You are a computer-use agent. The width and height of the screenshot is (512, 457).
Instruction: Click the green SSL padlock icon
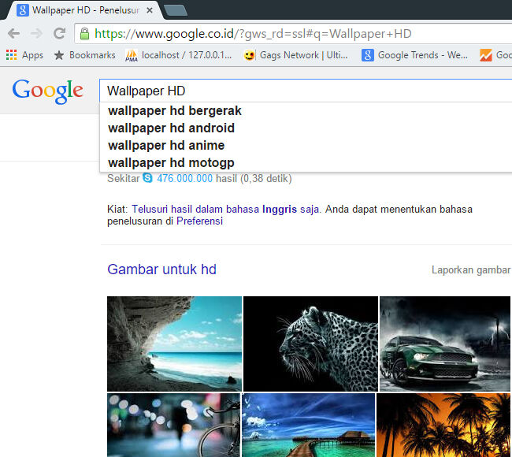tap(84, 33)
